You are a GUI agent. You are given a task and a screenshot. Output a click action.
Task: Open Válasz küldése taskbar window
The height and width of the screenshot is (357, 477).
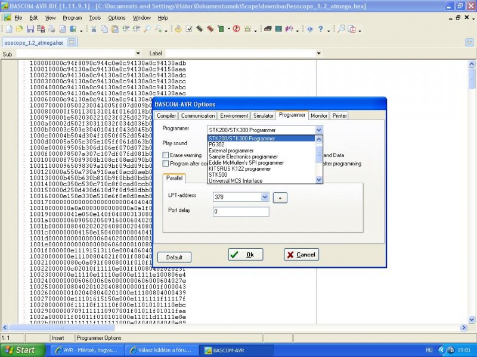(160, 350)
